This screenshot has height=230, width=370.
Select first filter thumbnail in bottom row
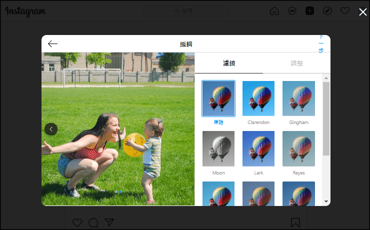[x=218, y=193]
